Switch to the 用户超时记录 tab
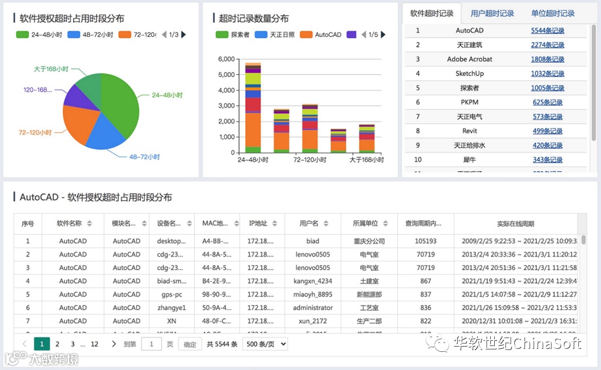Image resolution: width=601 pixels, height=370 pixels. [492, 14]
